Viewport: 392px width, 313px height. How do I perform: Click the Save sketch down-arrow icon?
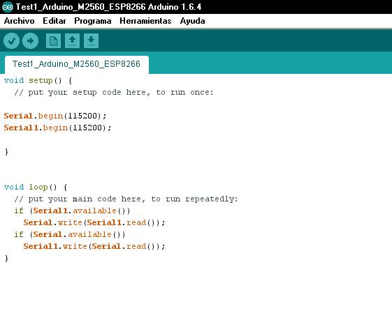tap(91, 40)
